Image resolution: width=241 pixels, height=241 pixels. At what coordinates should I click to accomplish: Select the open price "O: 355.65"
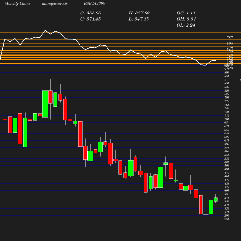[91, 13]
